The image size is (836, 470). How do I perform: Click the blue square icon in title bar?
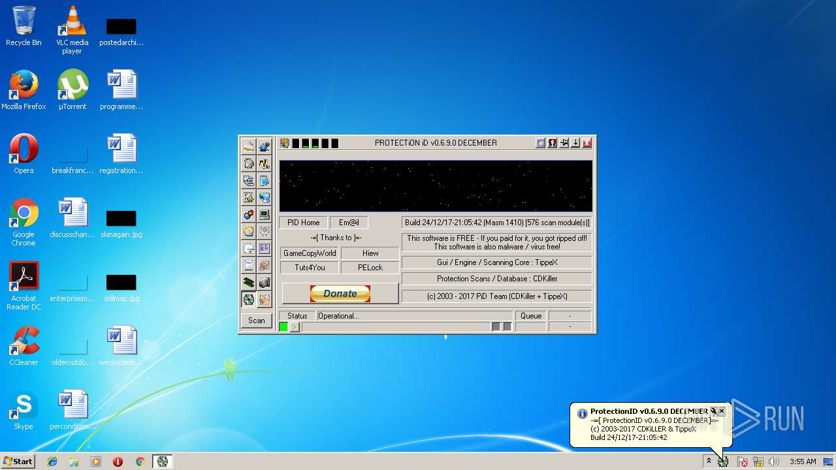540,143
